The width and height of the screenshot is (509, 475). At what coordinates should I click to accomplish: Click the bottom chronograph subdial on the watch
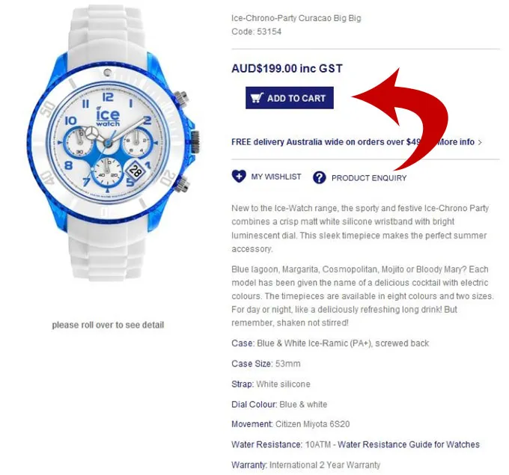click(x=107, y=171)
